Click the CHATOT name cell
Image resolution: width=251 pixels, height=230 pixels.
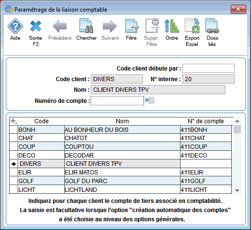coord(122,138)
